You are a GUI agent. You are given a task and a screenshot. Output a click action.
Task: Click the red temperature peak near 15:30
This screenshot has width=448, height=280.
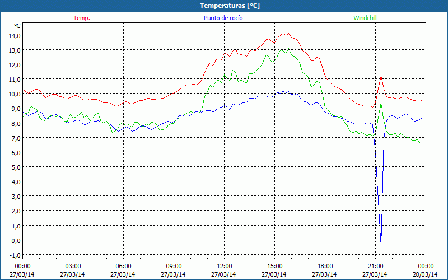pyautogui.click(x=283, y=34)
